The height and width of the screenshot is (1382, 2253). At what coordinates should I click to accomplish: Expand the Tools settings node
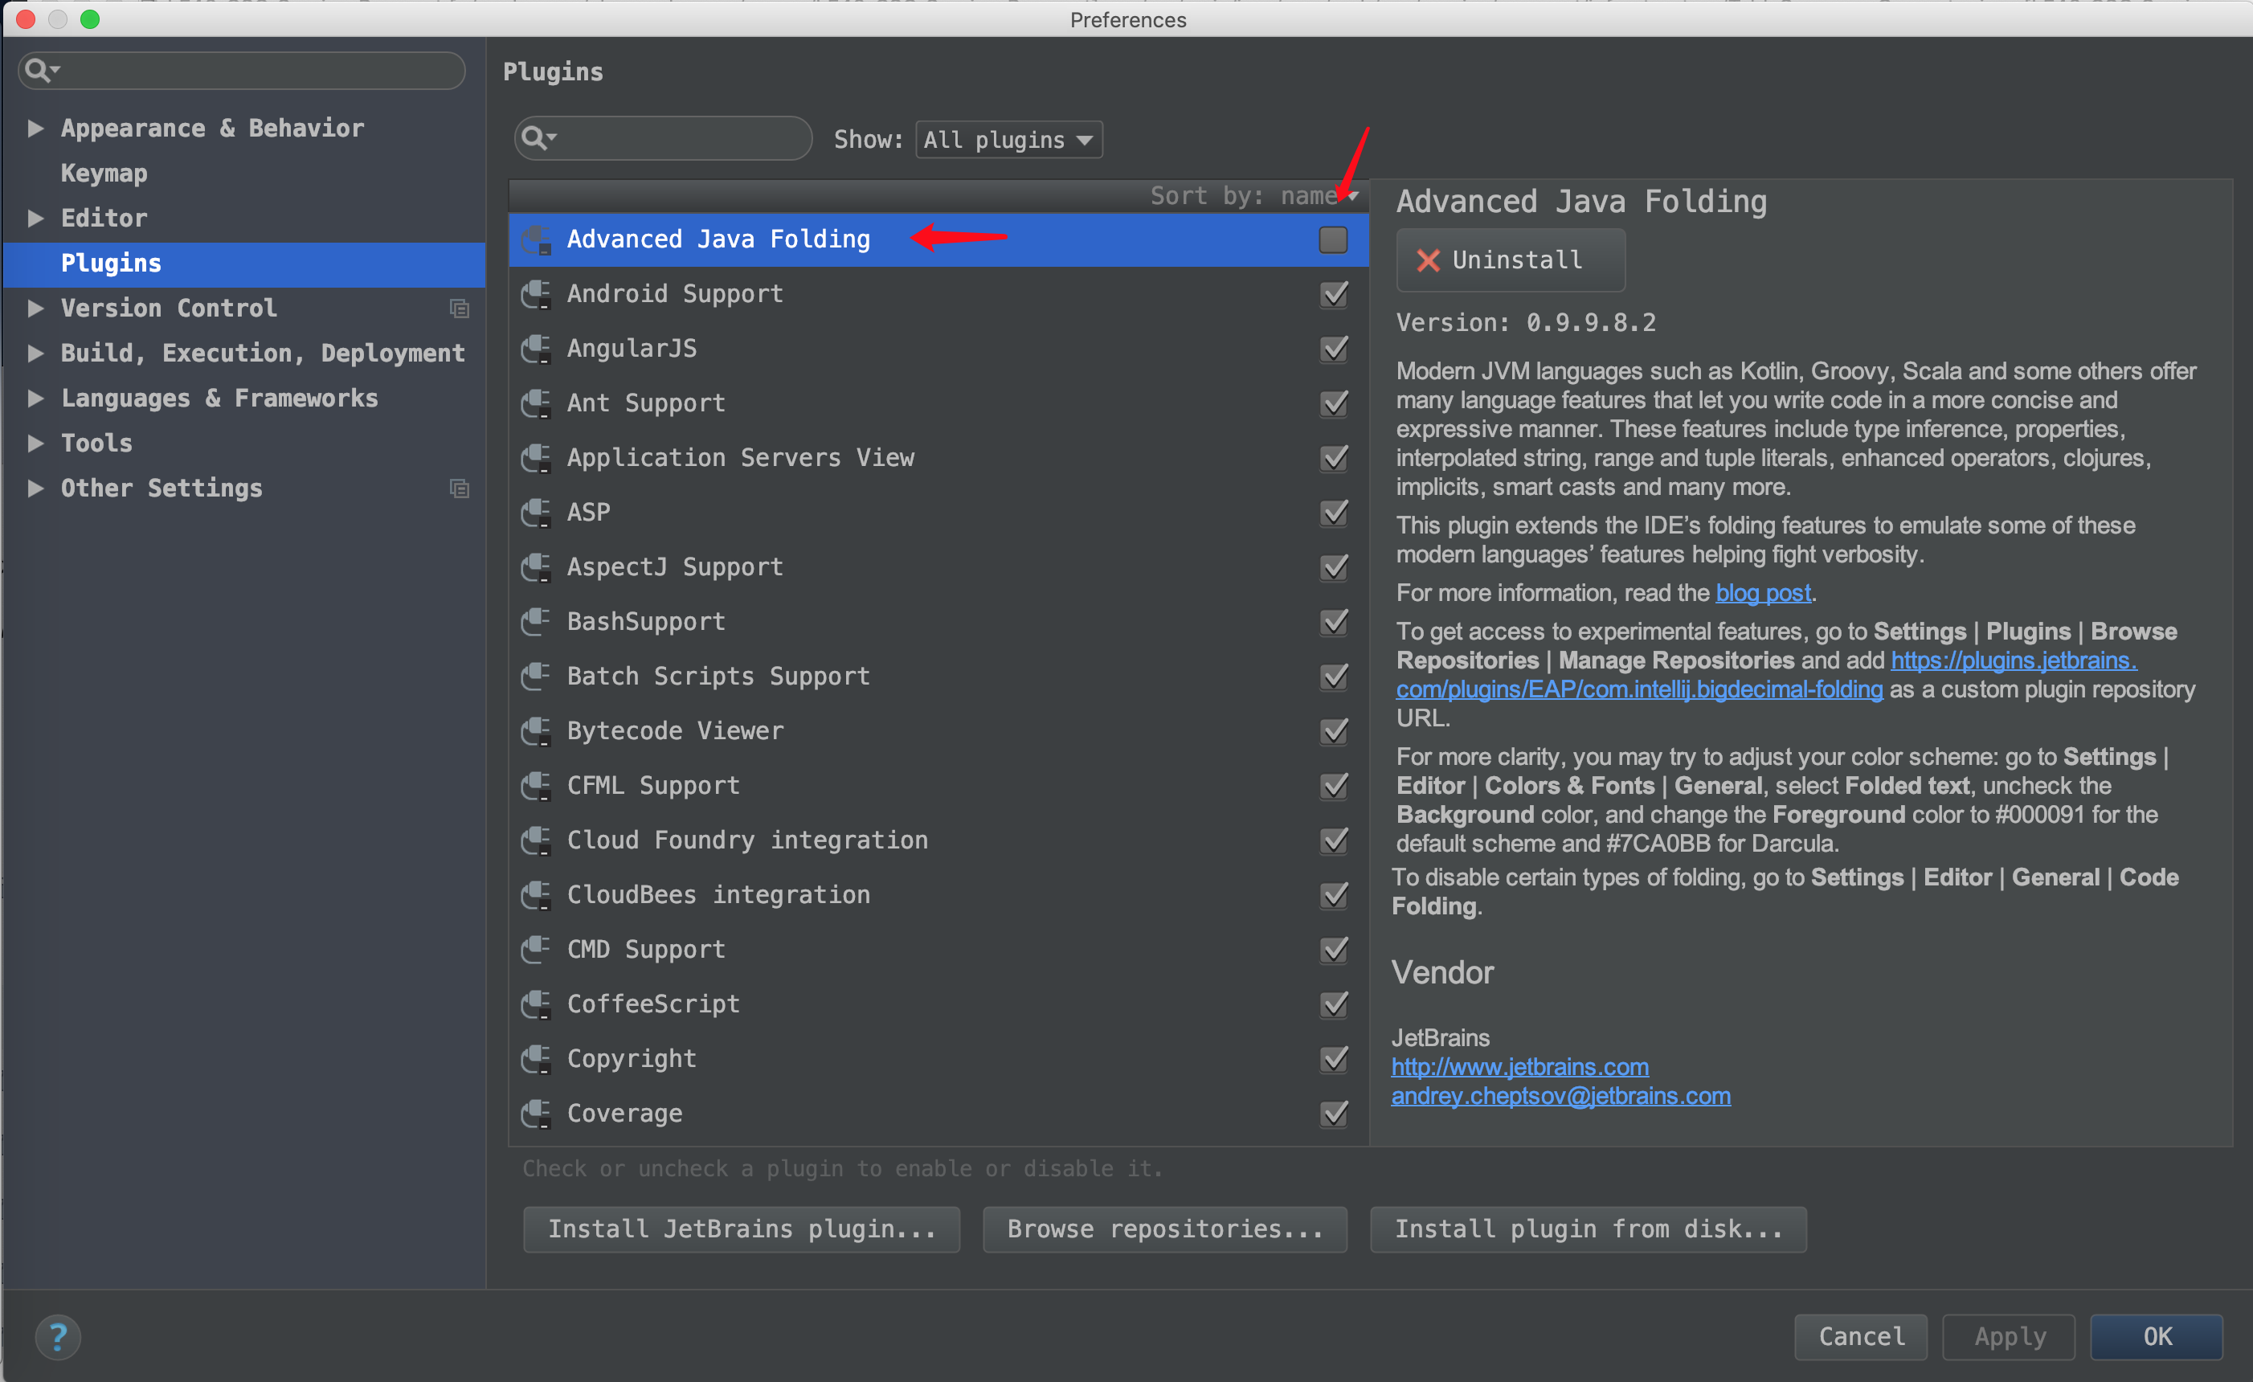pyautogui.click(x=35, y=443)
